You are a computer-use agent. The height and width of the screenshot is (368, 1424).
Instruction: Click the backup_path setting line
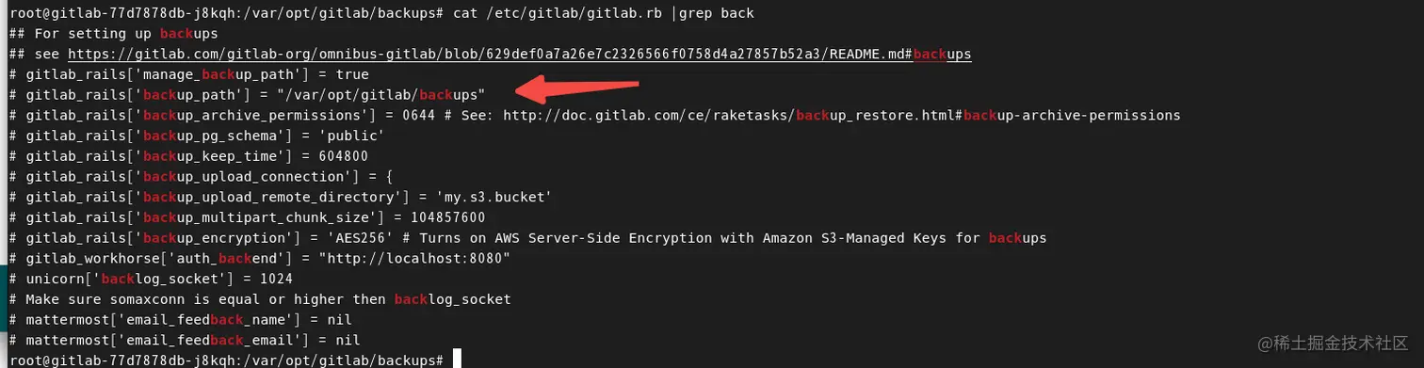247,95
